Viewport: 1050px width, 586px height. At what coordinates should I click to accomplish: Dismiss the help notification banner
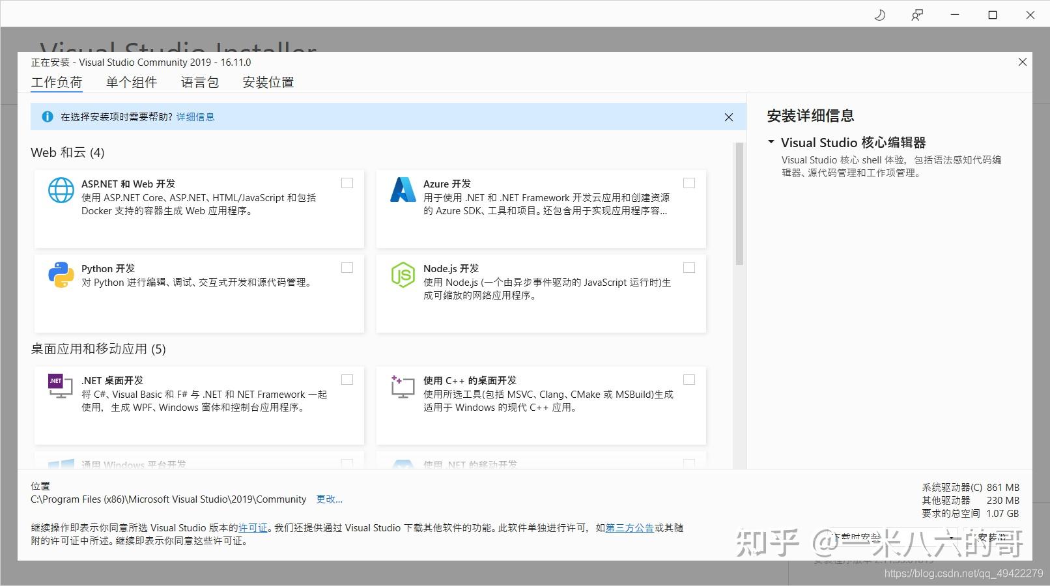coord(728,117)
